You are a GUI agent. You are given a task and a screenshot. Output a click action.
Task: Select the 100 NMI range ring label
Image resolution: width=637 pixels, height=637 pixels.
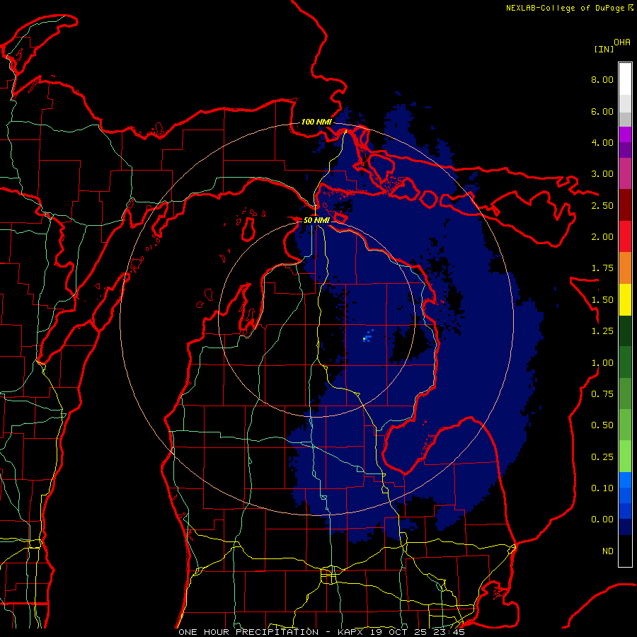tap(316, 122)
